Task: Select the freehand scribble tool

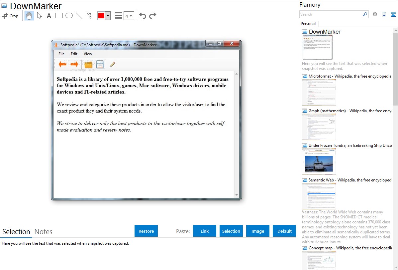Action: (x=89, y=16)
